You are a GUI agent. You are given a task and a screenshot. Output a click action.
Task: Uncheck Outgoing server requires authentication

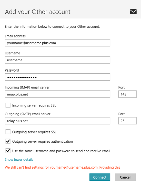8,141
